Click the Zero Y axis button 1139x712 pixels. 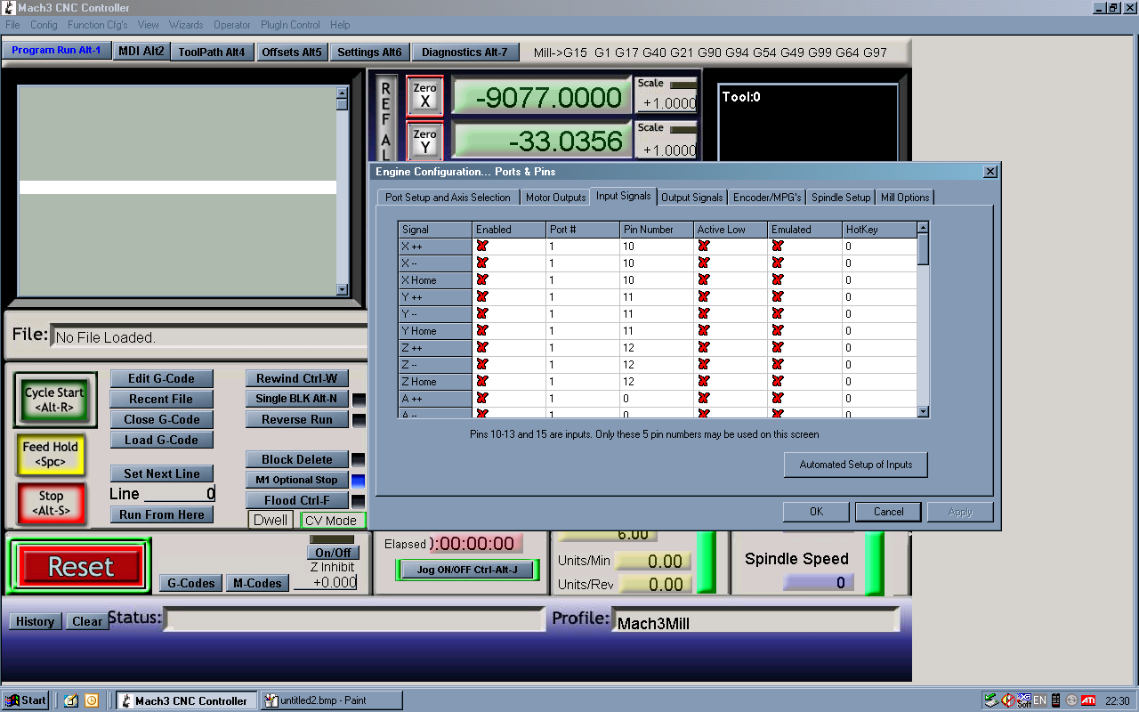424,142
